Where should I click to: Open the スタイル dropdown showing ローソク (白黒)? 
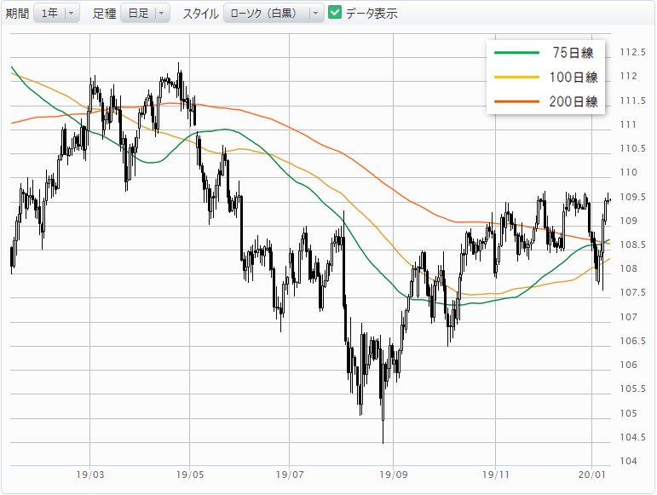[x=274, y=14]
